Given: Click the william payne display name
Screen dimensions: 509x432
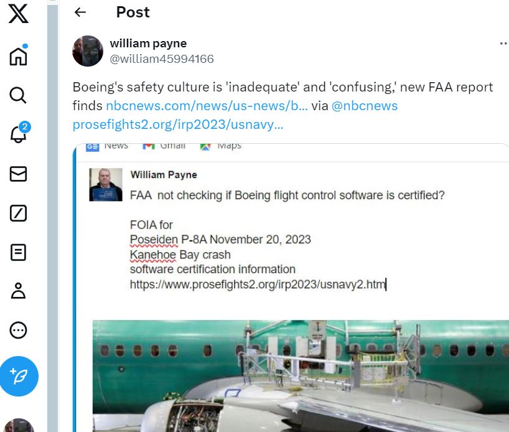Looking at the screenshot, I should coord(148,43).
